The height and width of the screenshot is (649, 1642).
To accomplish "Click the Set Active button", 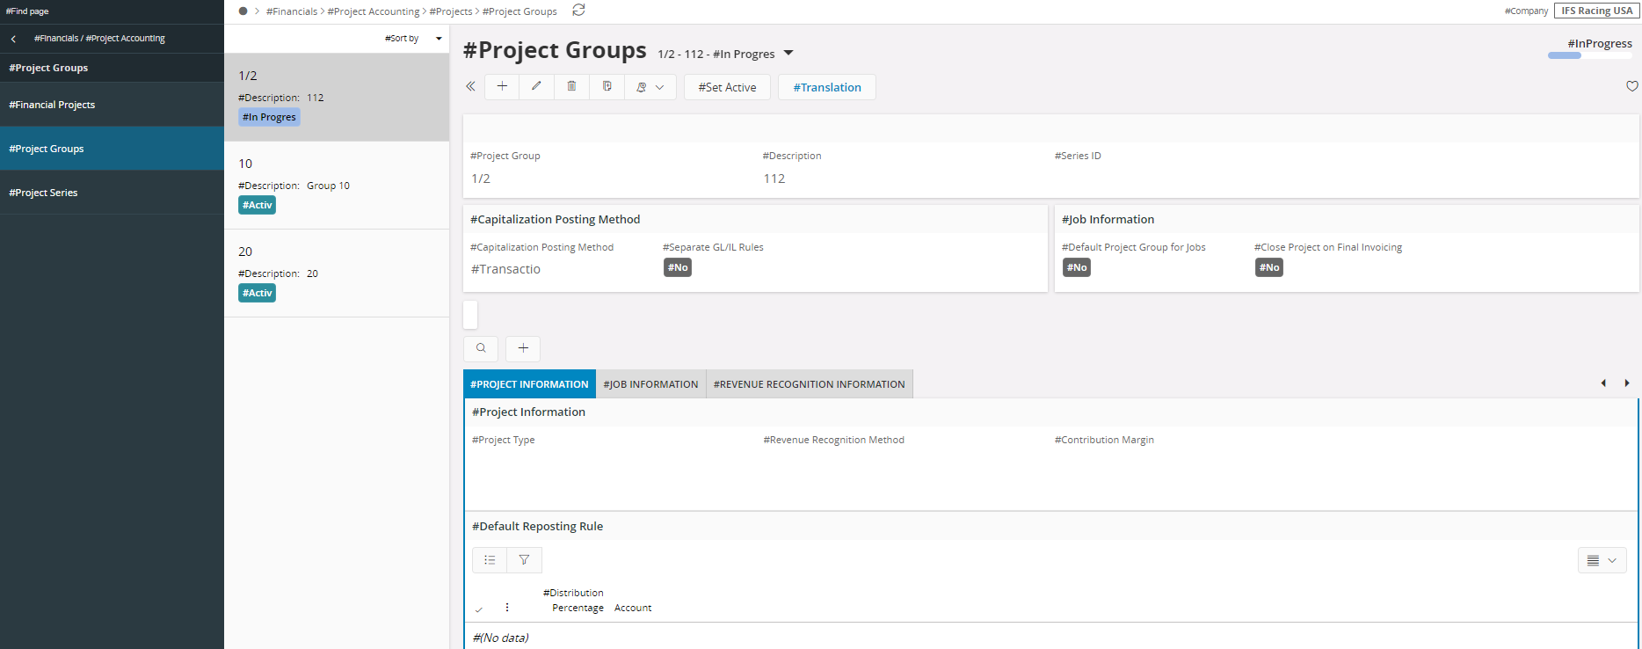I will tap(727, 87).
